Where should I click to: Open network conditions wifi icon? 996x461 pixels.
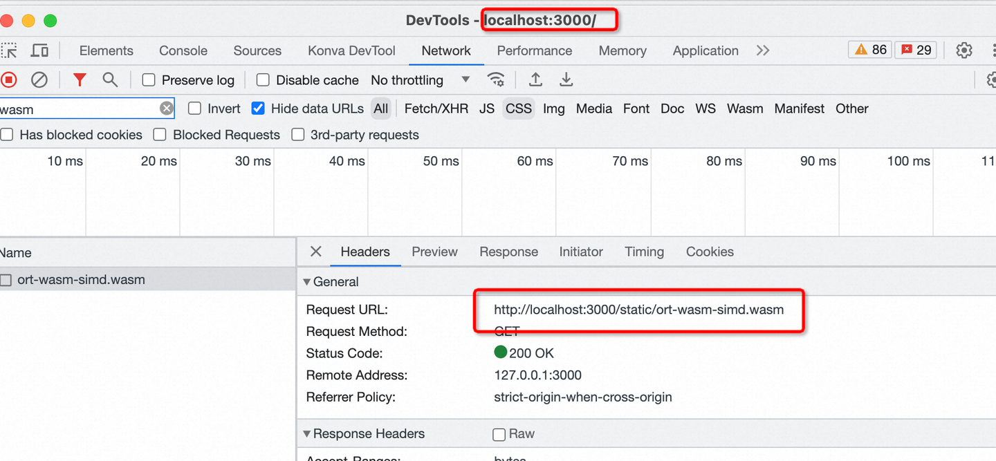pos(496,80)
